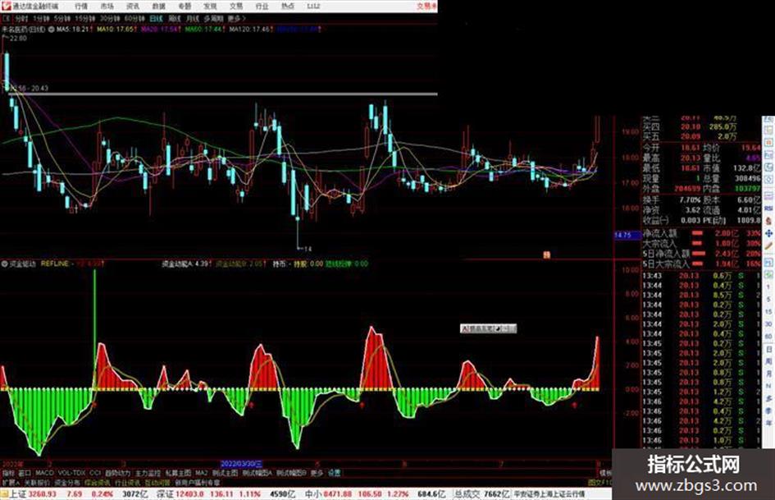Select the 日线 daily chart tab

pos(156,18)
